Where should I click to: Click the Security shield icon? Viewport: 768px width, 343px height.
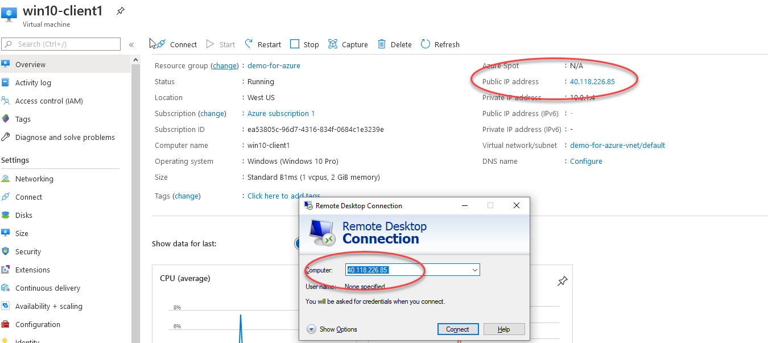click(6, 251)
